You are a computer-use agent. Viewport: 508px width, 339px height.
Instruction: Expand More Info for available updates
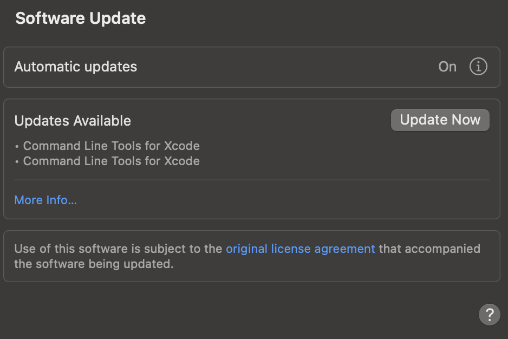pyautogui.click(x=45, y=200)
